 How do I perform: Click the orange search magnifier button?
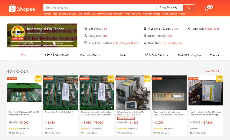pyautogui.click(x=189, y=8)
